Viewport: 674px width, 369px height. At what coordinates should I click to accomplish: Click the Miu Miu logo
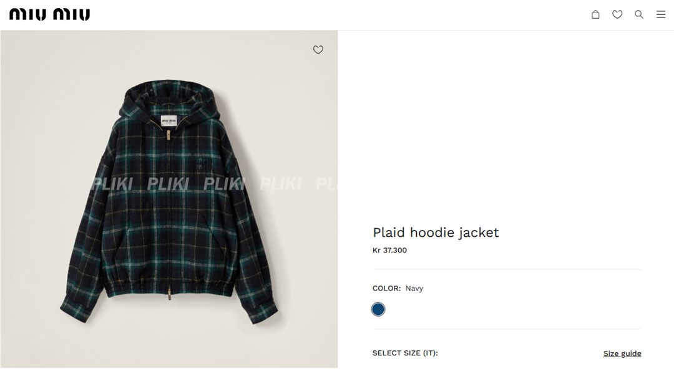coord(50,14)
